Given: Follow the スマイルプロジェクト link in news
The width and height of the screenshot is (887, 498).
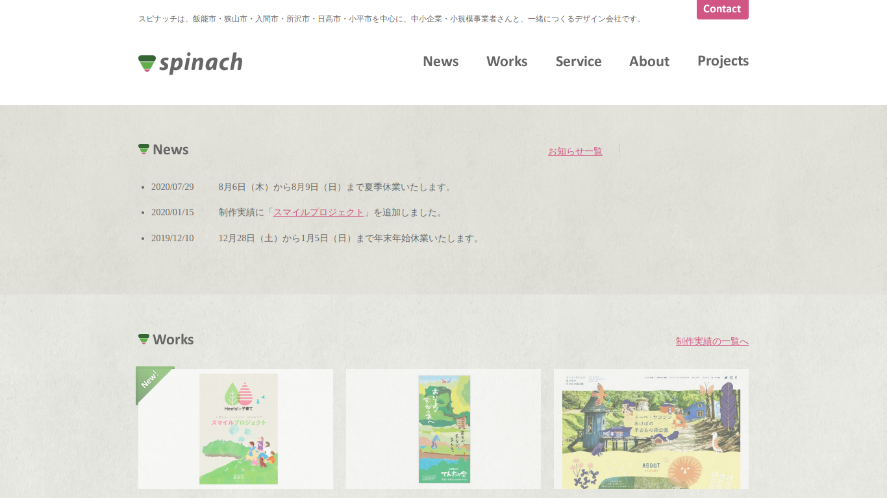Looking at the screenshot, I should tap(319, 212).
